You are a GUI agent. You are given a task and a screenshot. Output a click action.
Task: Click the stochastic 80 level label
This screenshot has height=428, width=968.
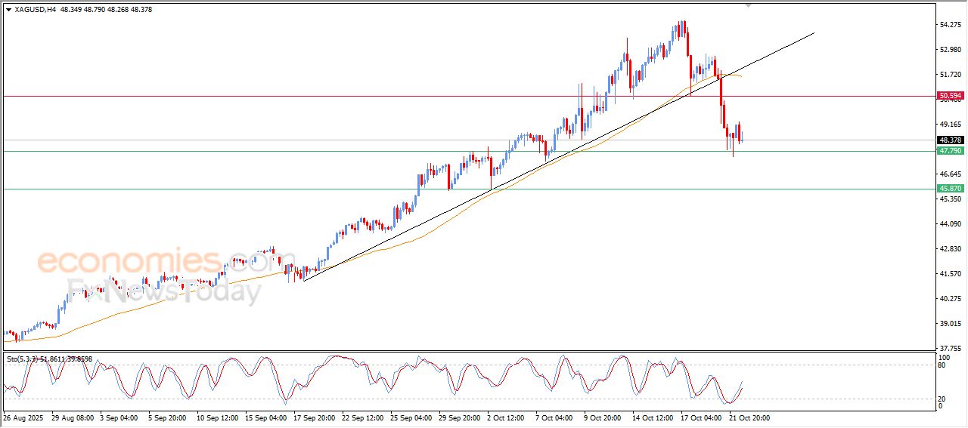pyautogui.click(x=942, y=365)
